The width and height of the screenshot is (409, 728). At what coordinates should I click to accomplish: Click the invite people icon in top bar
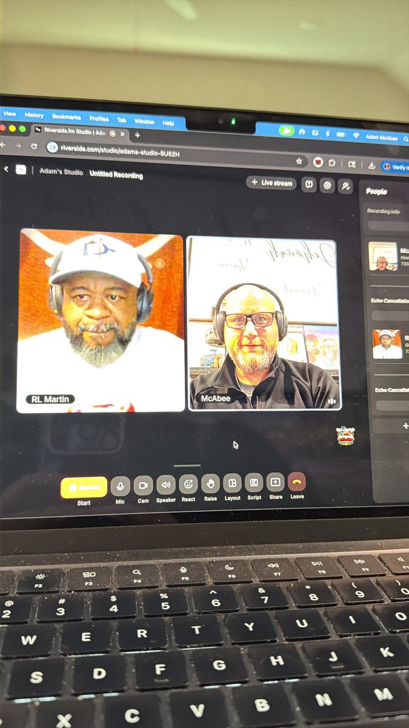pos(345,187)
